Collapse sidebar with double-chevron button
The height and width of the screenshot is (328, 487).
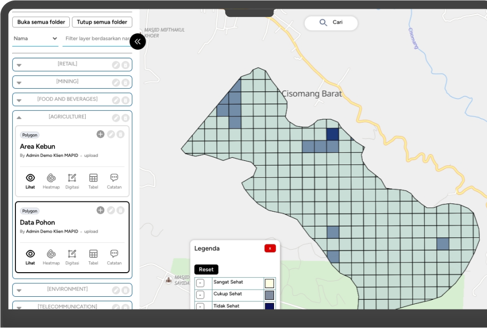[x=138, y=42]
